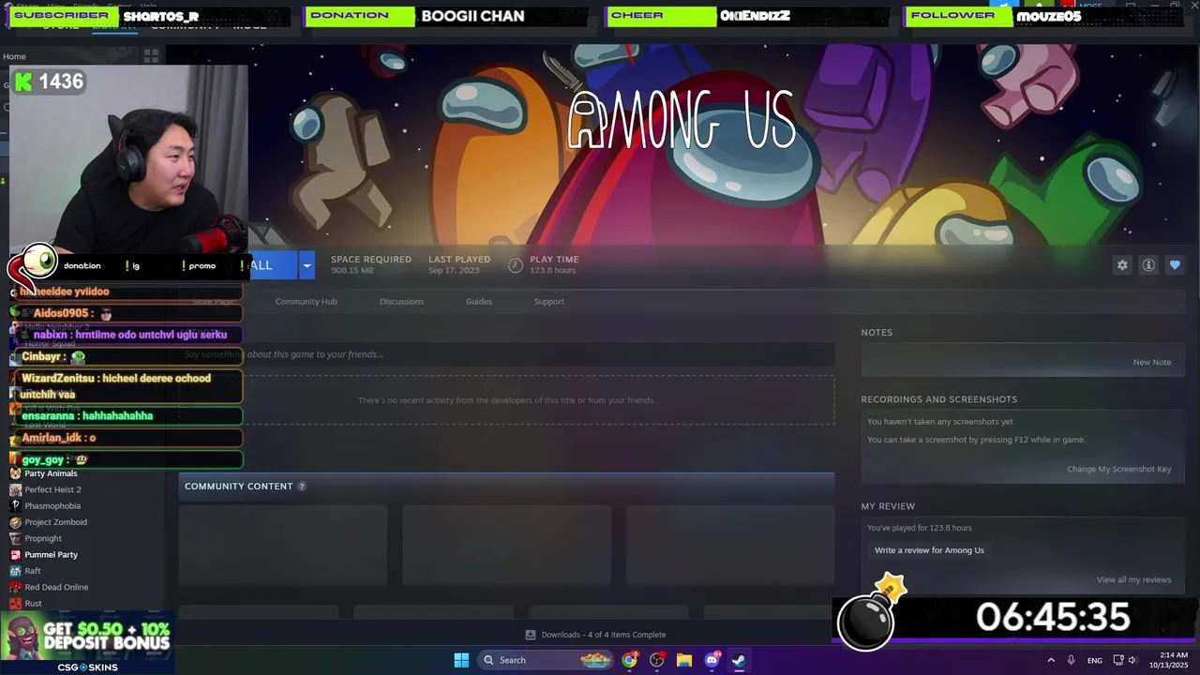Click the play time clock icon
1200x675 pixels.
pyautogui.click(x=515, y=265)
